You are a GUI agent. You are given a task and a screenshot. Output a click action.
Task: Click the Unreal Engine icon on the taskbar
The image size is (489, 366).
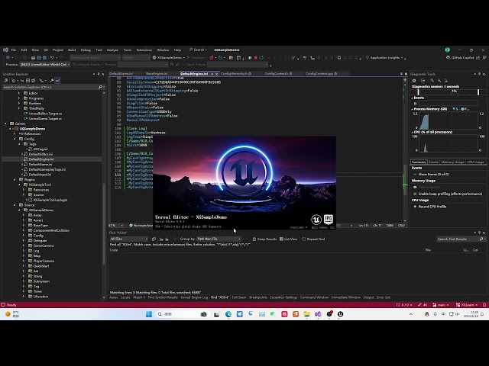click(340, 314)
